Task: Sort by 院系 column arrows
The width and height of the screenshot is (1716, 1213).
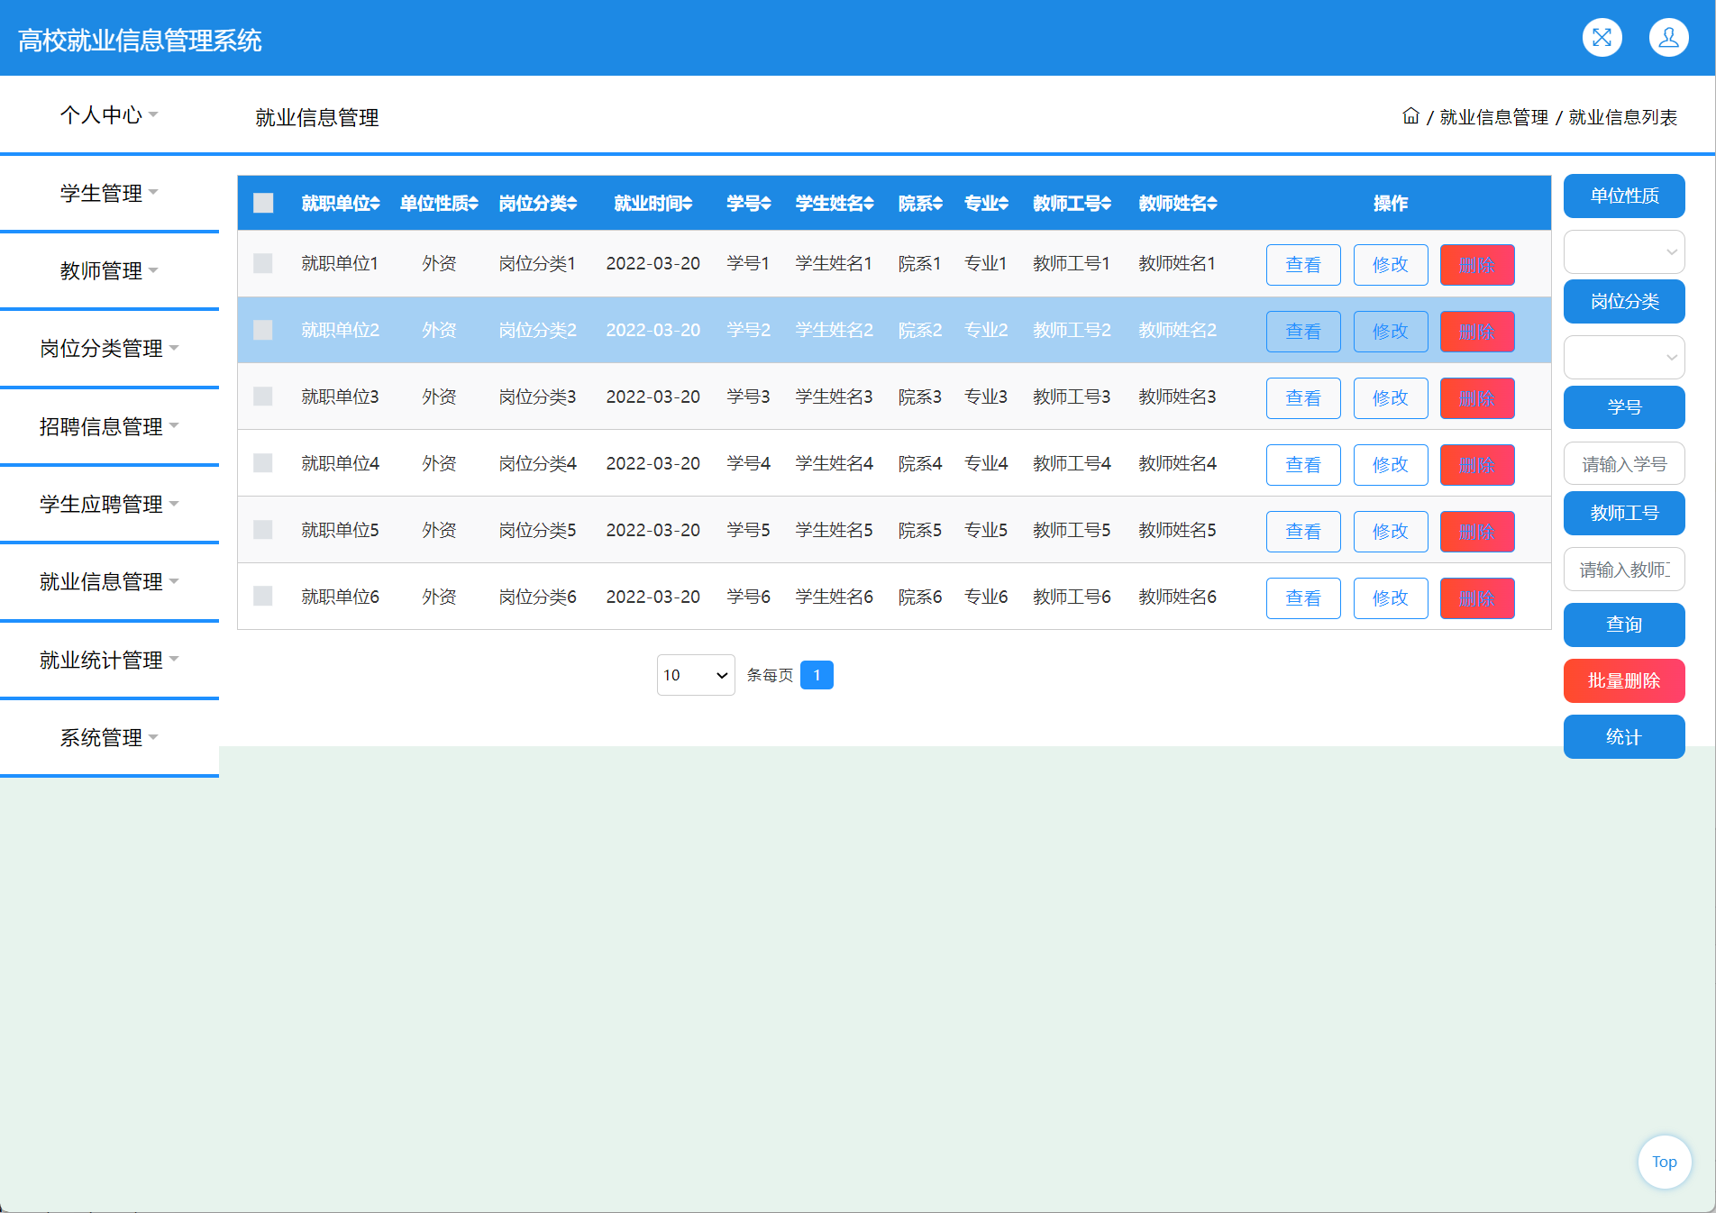Action: 937,204
